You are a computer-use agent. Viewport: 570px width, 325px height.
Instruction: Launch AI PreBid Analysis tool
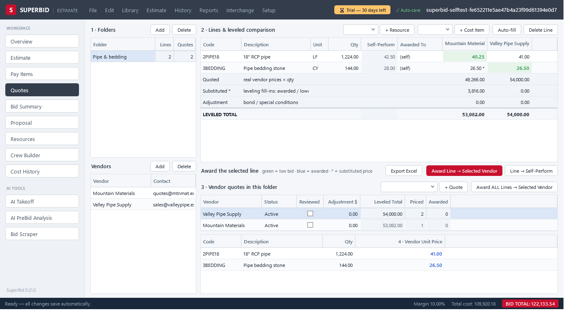tap(42, 217)
